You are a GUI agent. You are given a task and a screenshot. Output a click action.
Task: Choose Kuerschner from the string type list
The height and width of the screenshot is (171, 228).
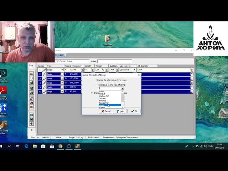tap(110, 103)
